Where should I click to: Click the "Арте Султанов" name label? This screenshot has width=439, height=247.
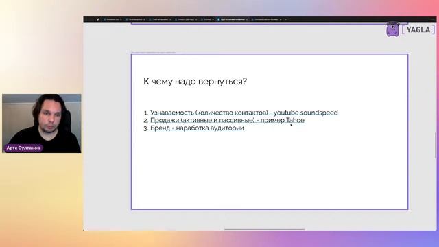tap(23, 148)
